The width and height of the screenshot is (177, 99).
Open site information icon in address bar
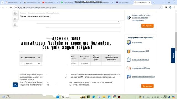(16, 7)
